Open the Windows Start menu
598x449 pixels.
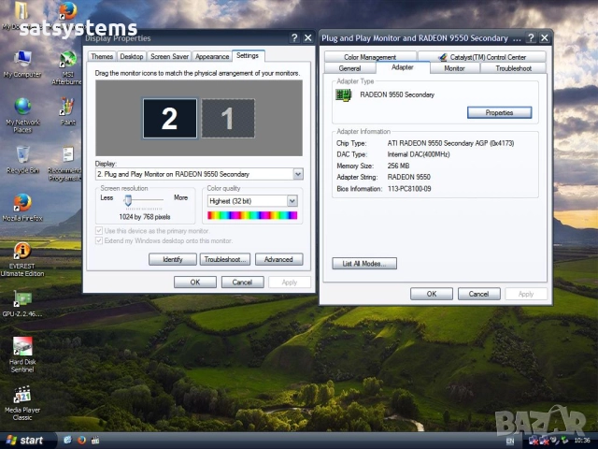click(x=26, y=440)
